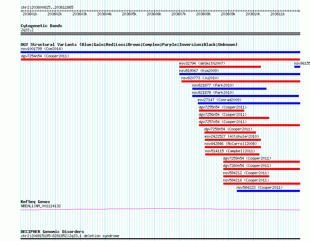The image size is (310, 241).
Task: Click the nsv584212 (Cooper2011) red bar
Action: [x=246, y=176]
